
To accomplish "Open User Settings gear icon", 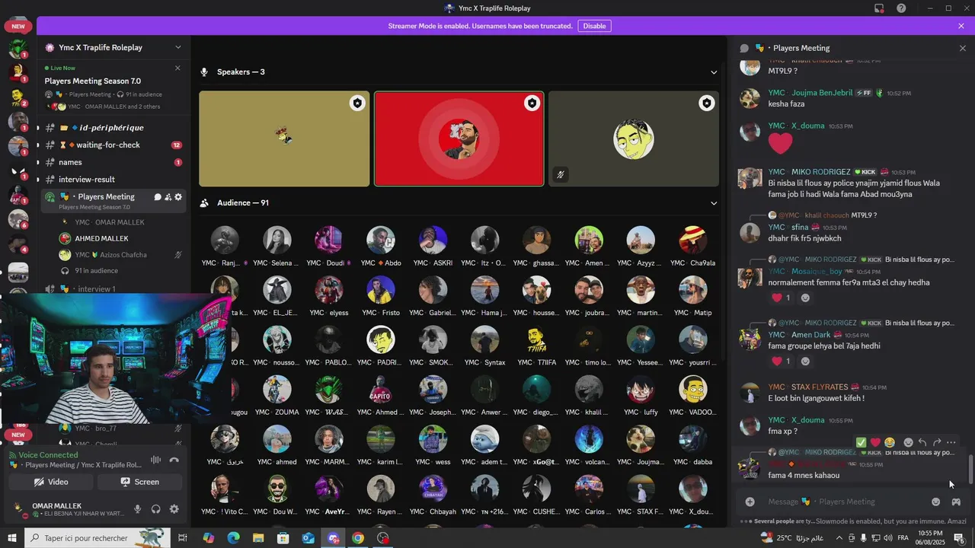I will point(174,509).
